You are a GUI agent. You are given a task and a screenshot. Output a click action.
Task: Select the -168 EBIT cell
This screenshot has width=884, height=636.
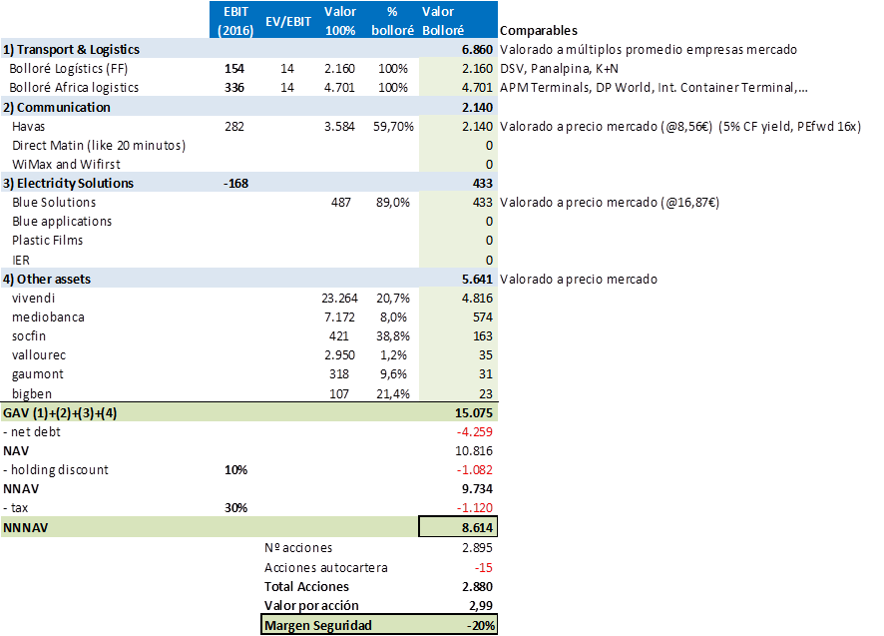pyautogui.click(x=236, y=183)
